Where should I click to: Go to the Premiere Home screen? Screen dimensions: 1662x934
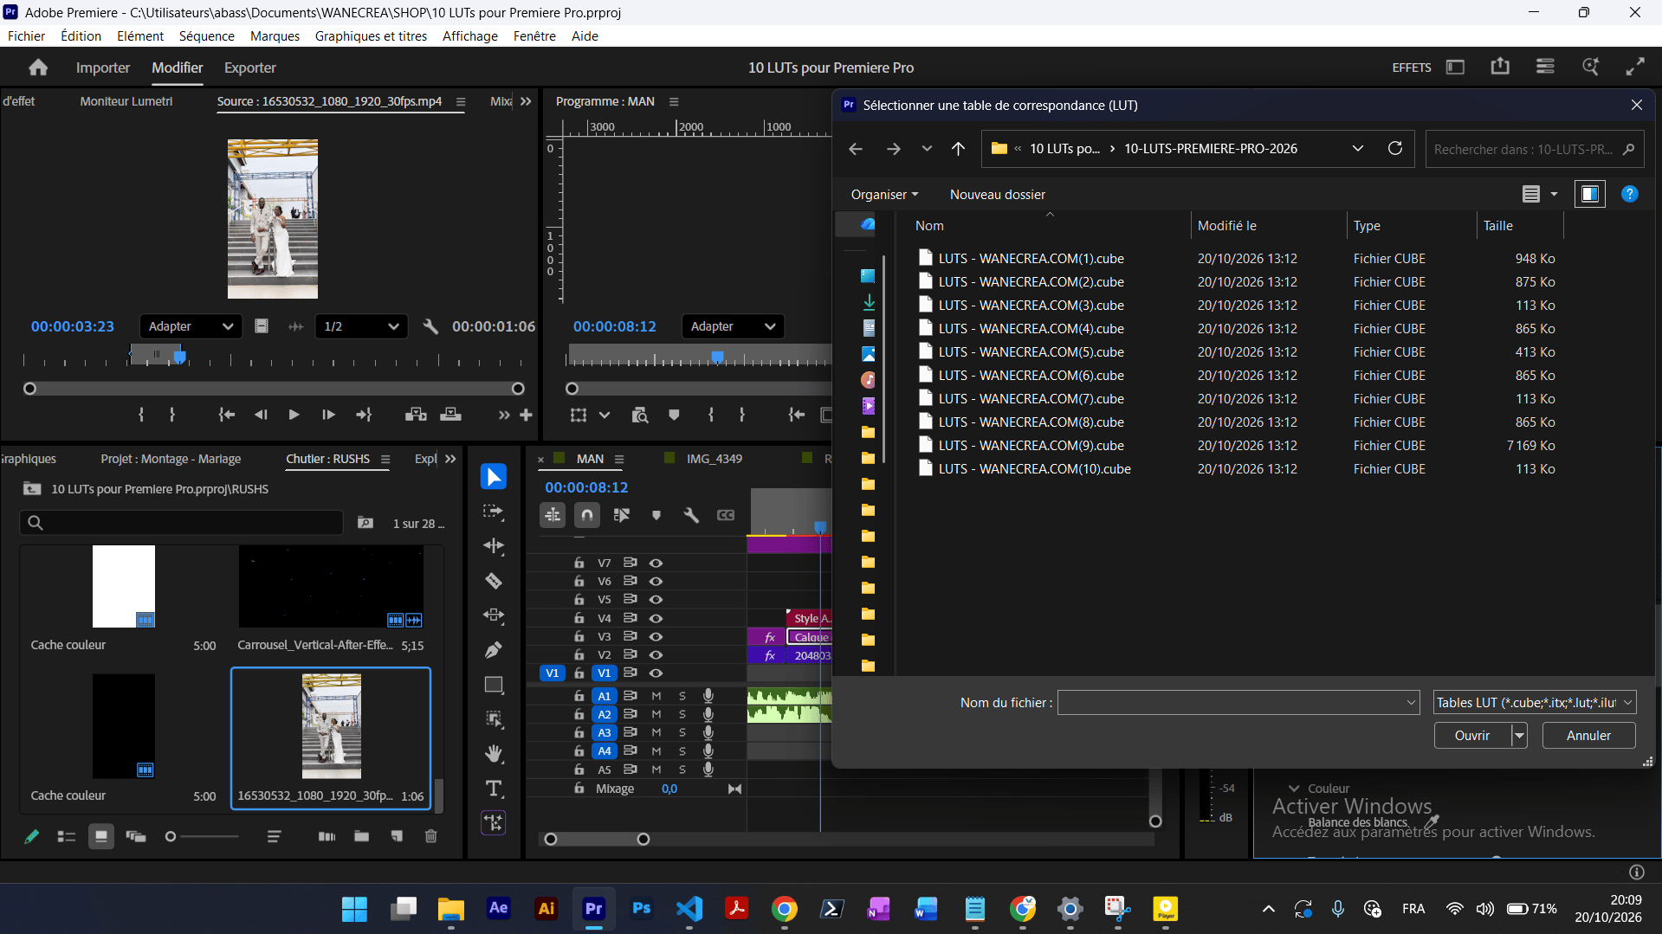point(38,68)
